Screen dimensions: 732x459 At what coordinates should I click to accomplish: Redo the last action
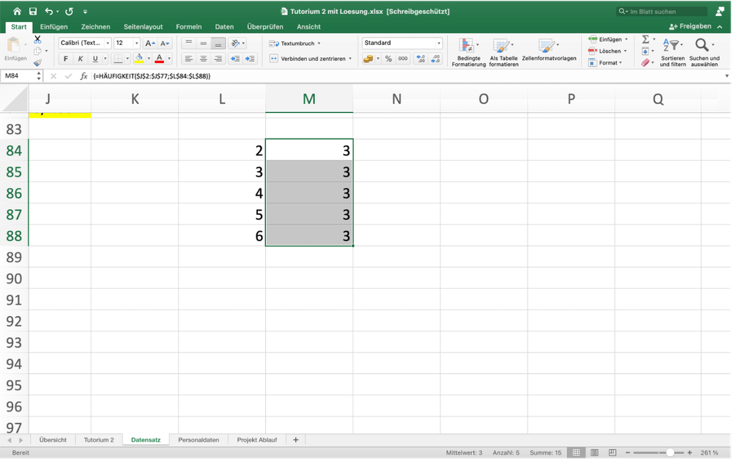69,11
